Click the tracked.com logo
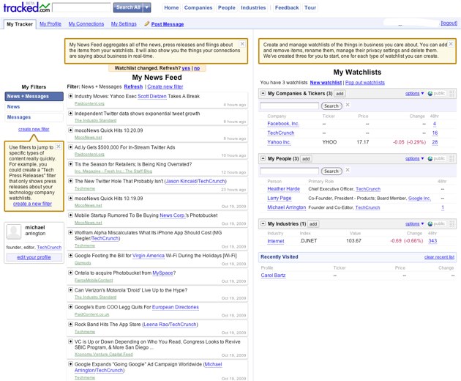 [25, 7]
